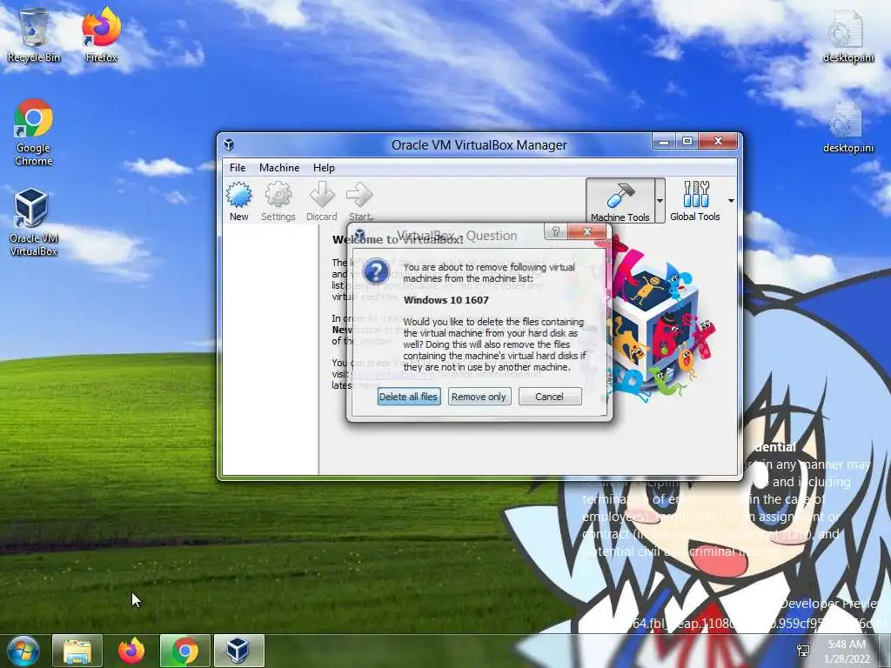Click the "Windows 10 1607" machine name text

446,300
